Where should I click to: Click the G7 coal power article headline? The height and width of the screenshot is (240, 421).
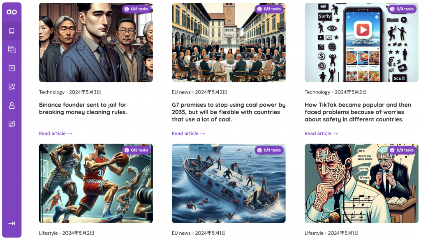coord(229,112)
